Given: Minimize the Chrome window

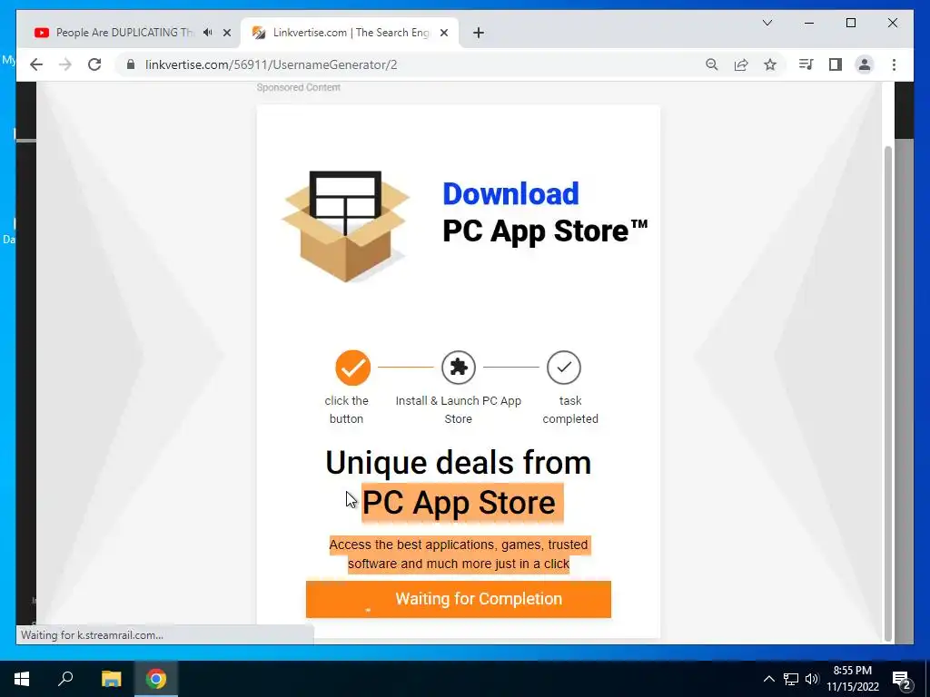Looking at the screenshot, I should point(809,23).
